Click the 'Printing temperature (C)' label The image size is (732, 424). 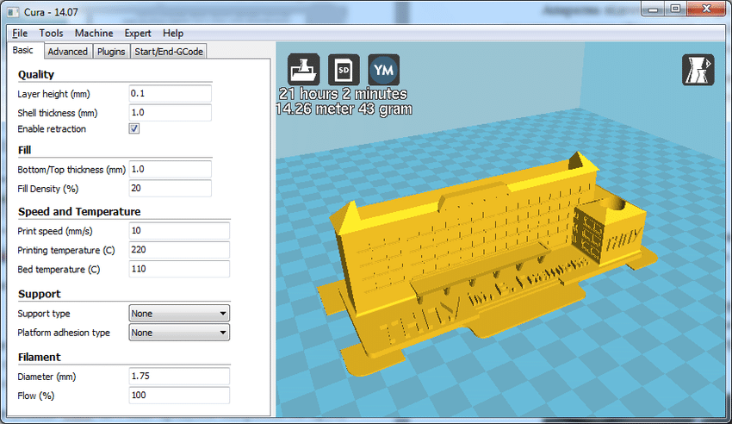pos(65,250)
